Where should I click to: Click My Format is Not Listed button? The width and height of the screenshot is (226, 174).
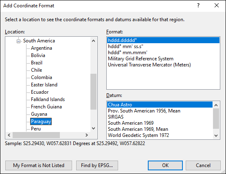pos(39,165)
